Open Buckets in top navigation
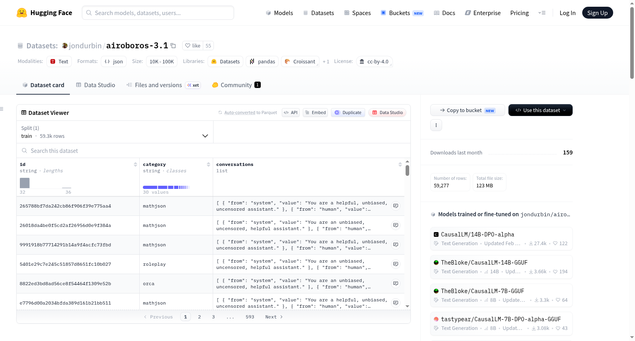This screenshot has height=341, width=635. (402, 13)
